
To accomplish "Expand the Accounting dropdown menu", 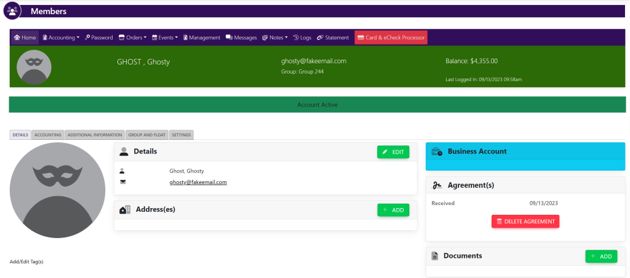I will pyautogui.click(x=61, y=37).
